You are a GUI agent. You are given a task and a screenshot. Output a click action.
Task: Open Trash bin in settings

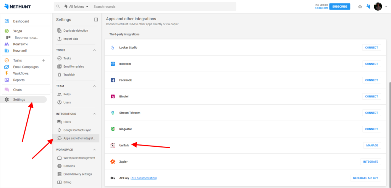69,75
